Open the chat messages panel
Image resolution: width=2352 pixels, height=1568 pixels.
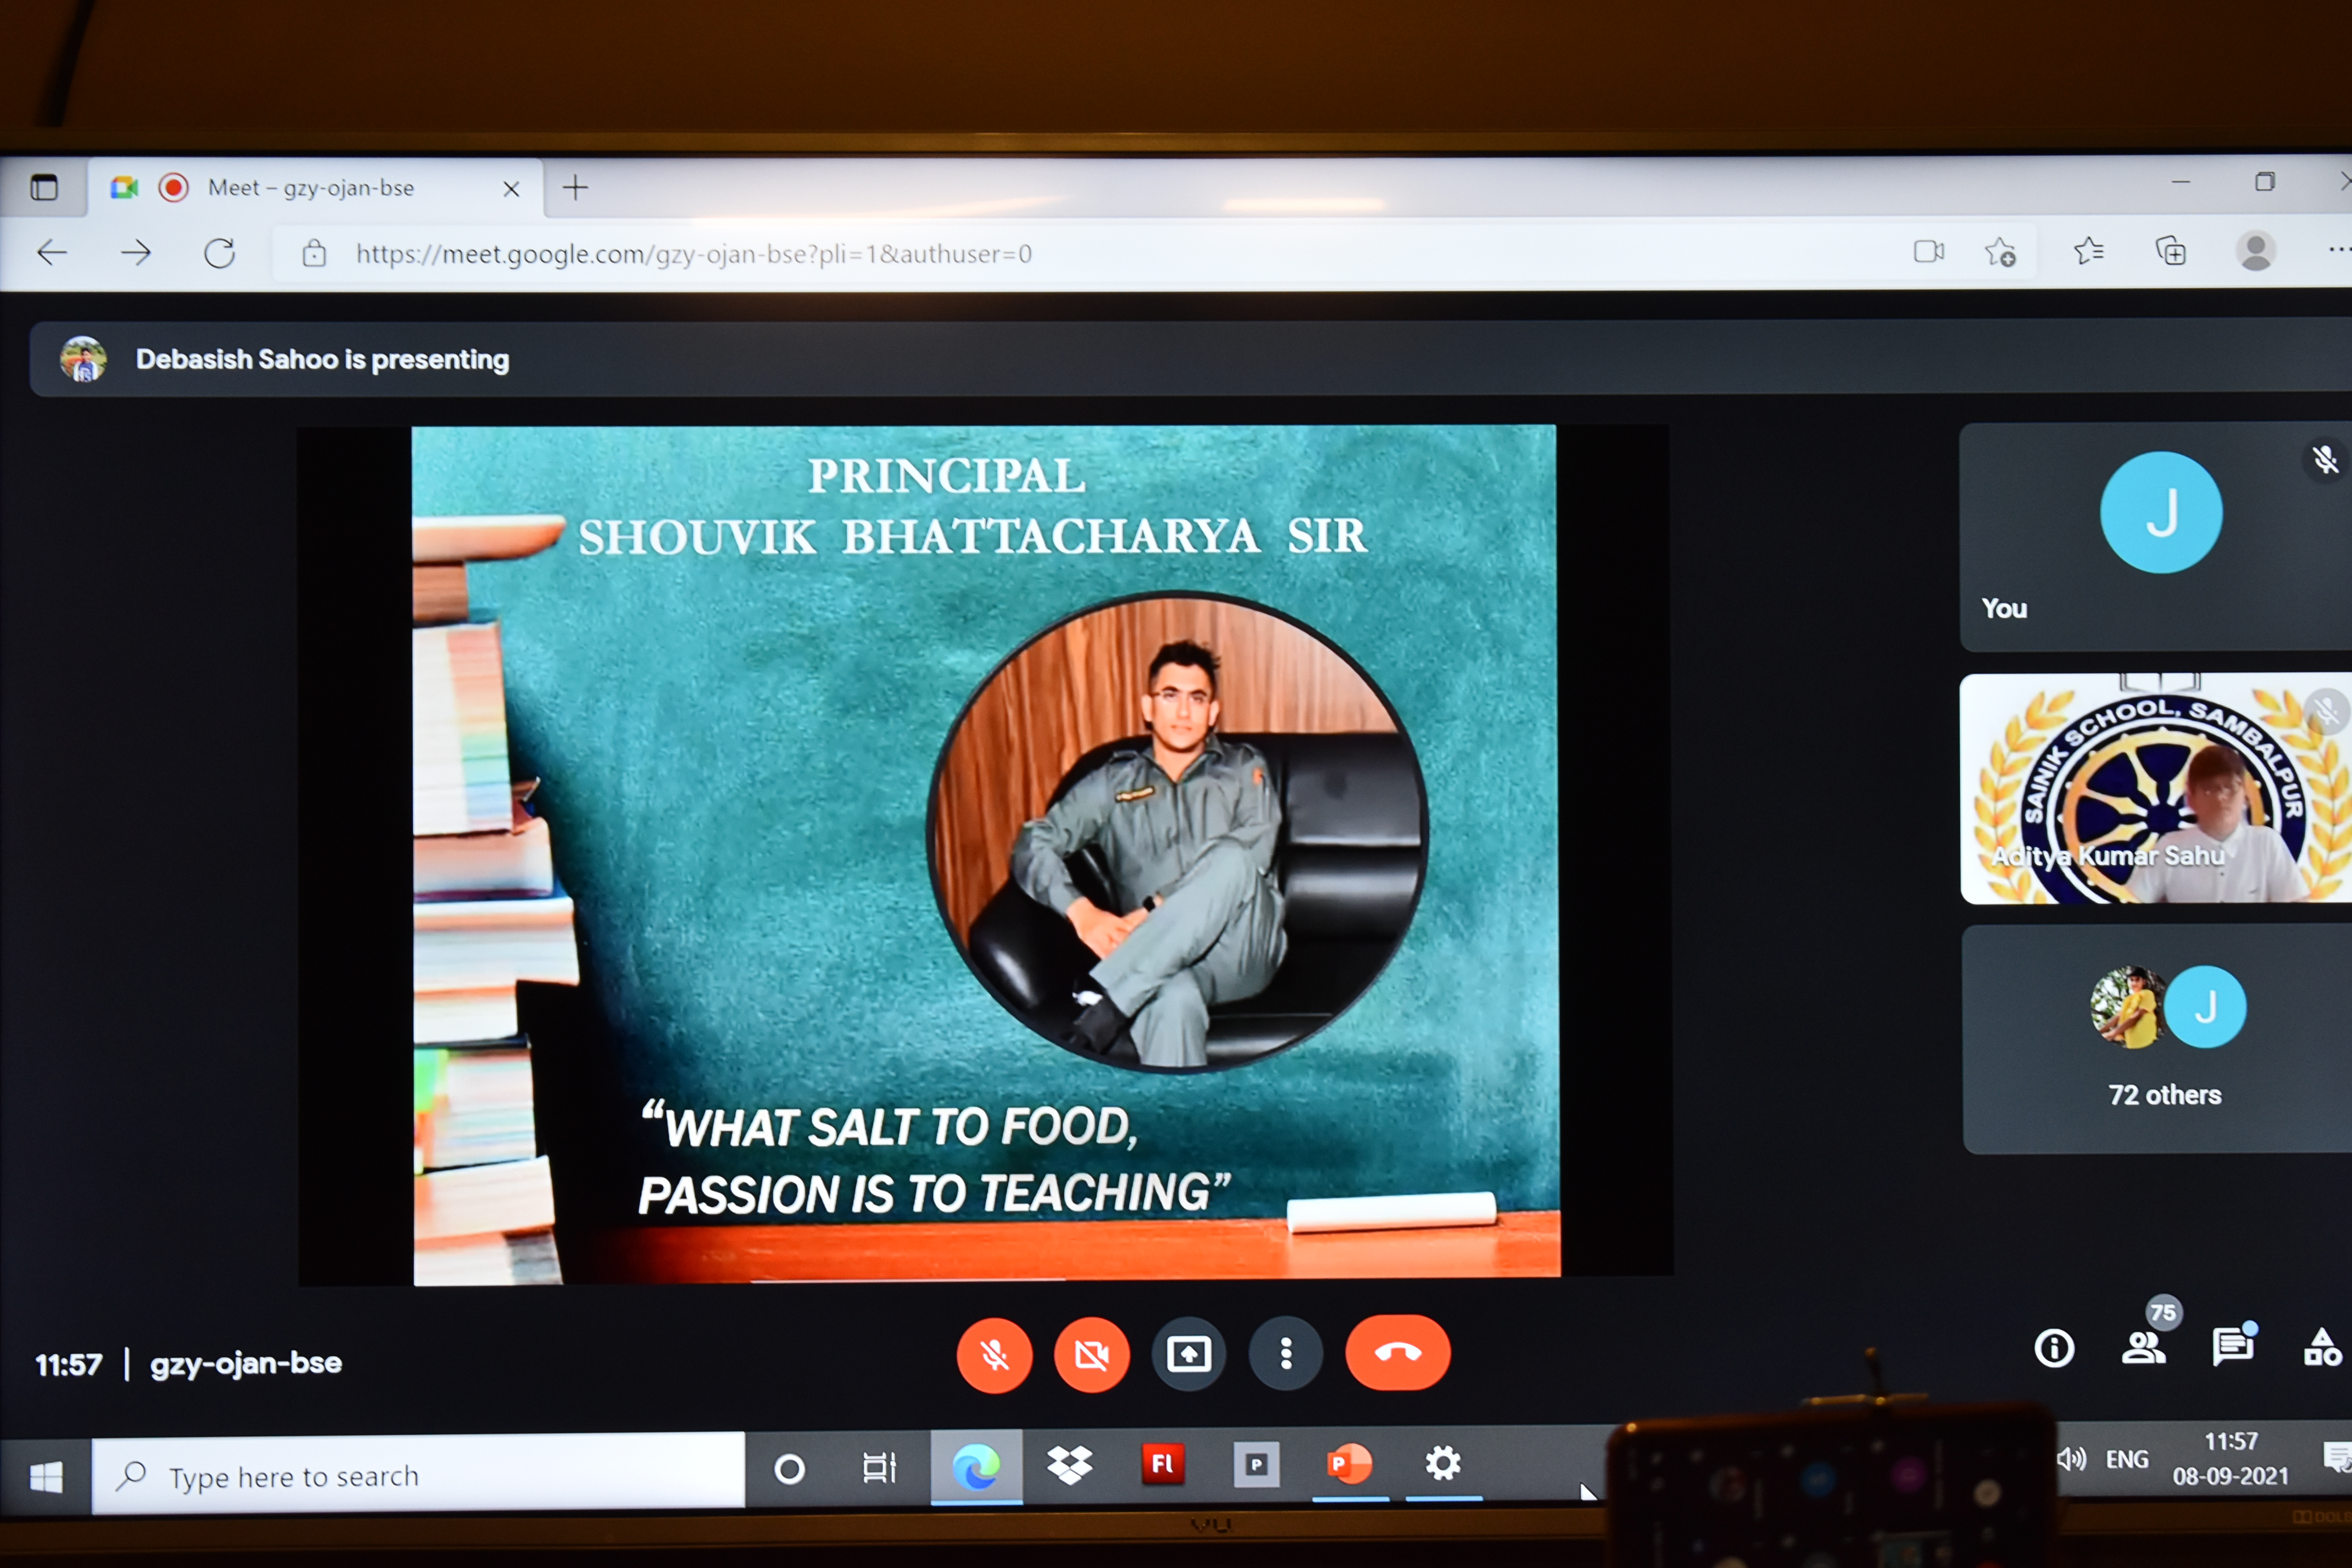pyautogui.click(x=2232, y=1346)
